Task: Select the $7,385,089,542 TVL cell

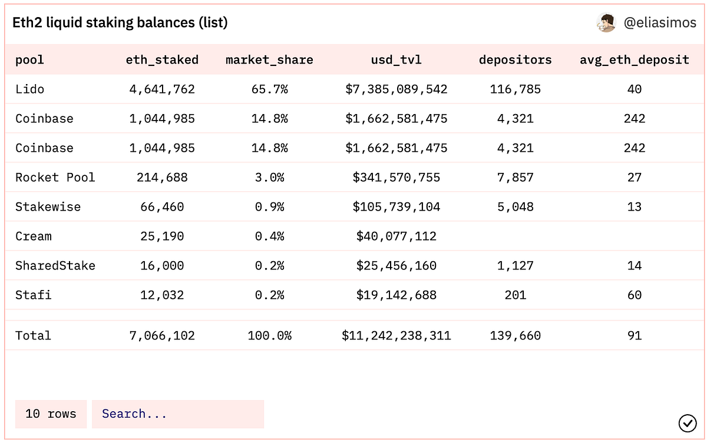Action: pyautogui.click(x=397, y=89)
